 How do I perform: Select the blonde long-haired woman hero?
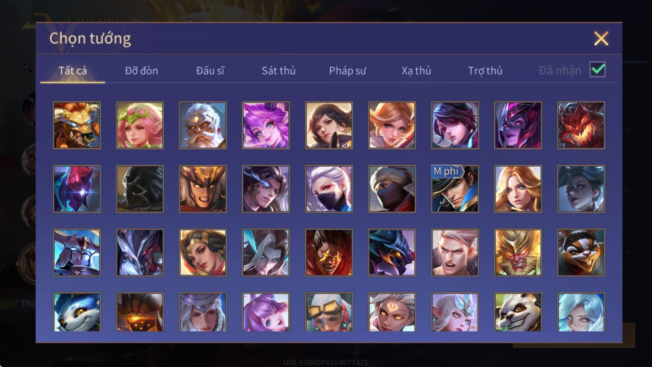tap(518, 189)
